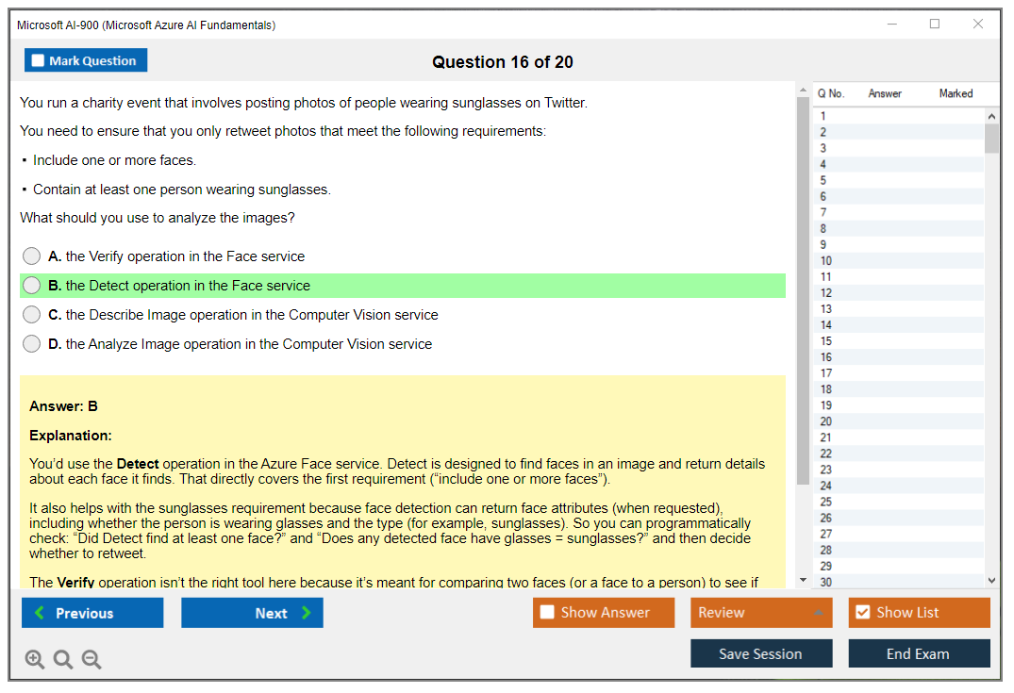Image resolution: width=1014 pixels, height=693 pixels.
Task: Select answer option A, the Verify operation
Action: pyautogui.click(x=31, y=256)
